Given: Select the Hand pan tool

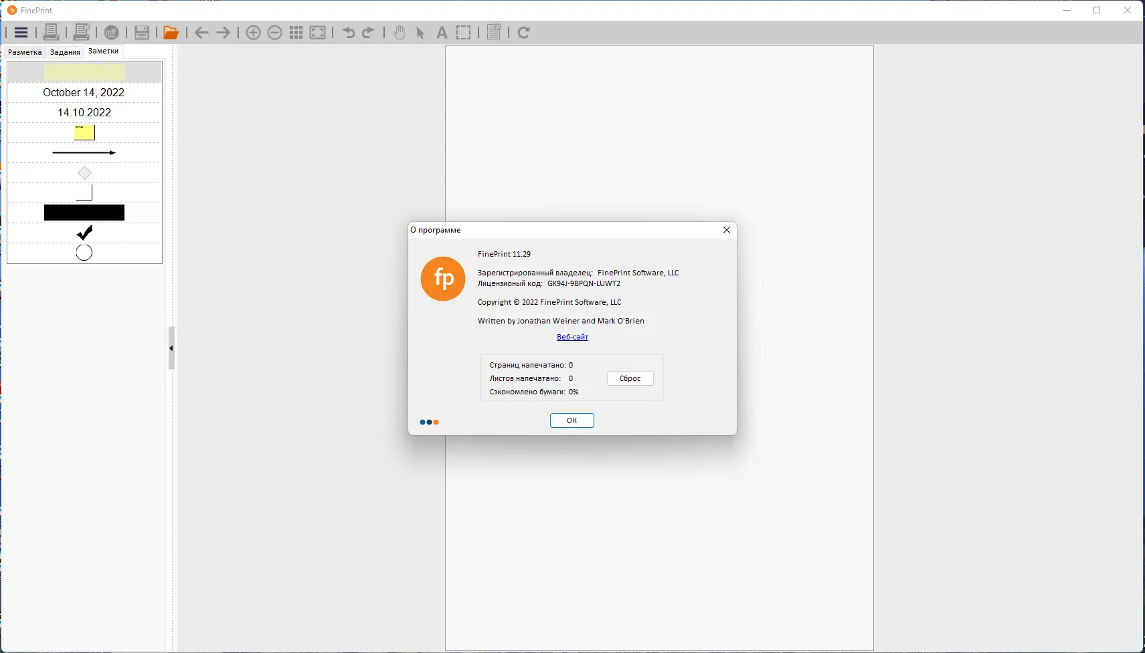Looking at the screenshot, I should (x=400, y=32).
